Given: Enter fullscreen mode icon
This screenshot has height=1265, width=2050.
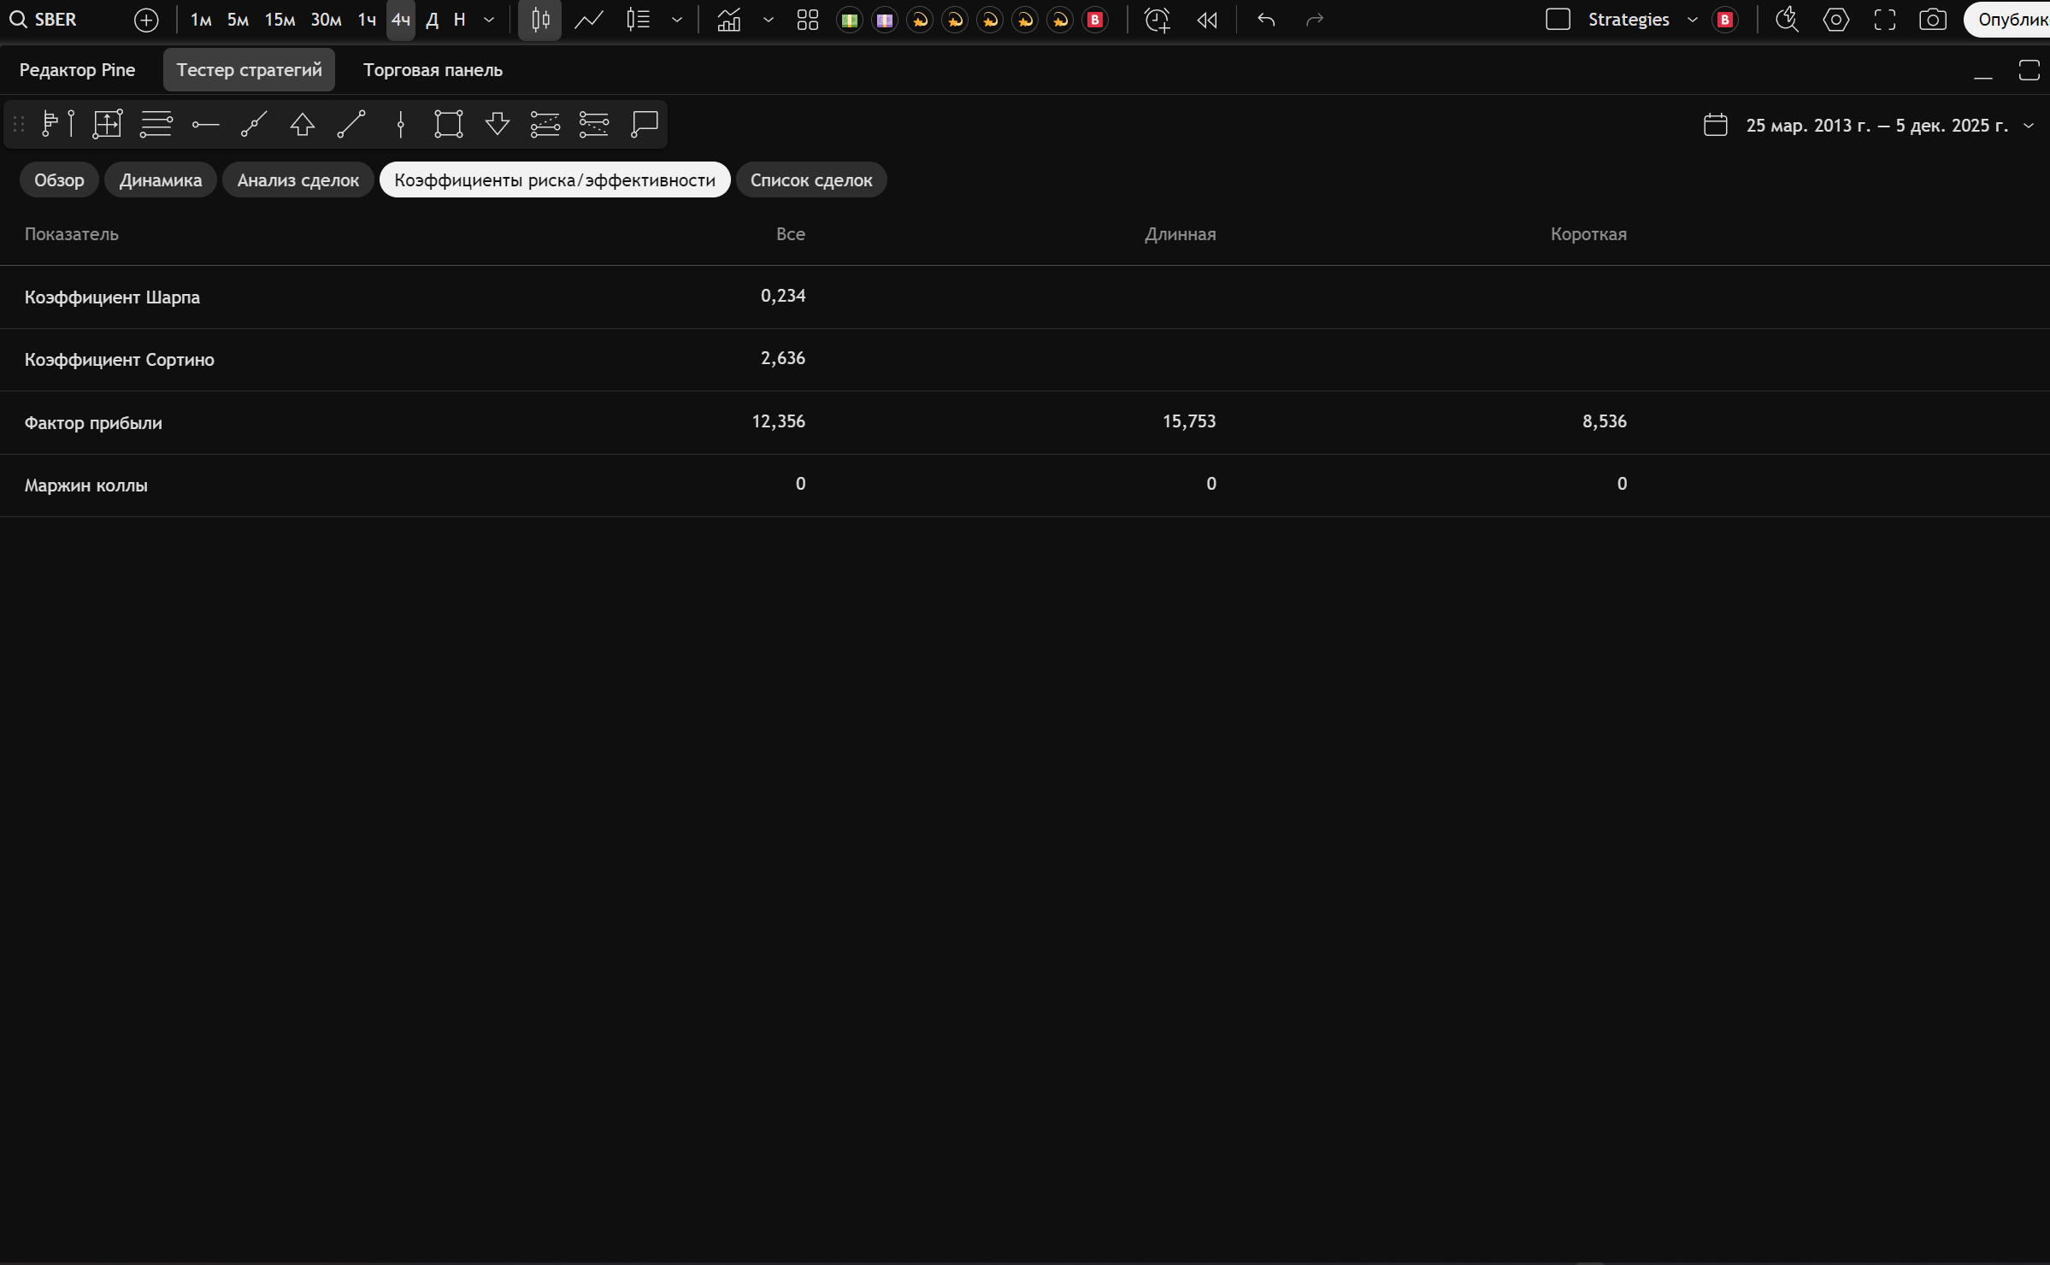Looking at the screenshot, I should (x=1885, y=20).
